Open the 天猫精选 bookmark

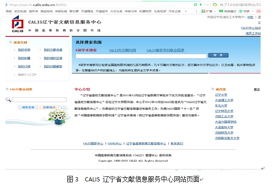(87, 12)
